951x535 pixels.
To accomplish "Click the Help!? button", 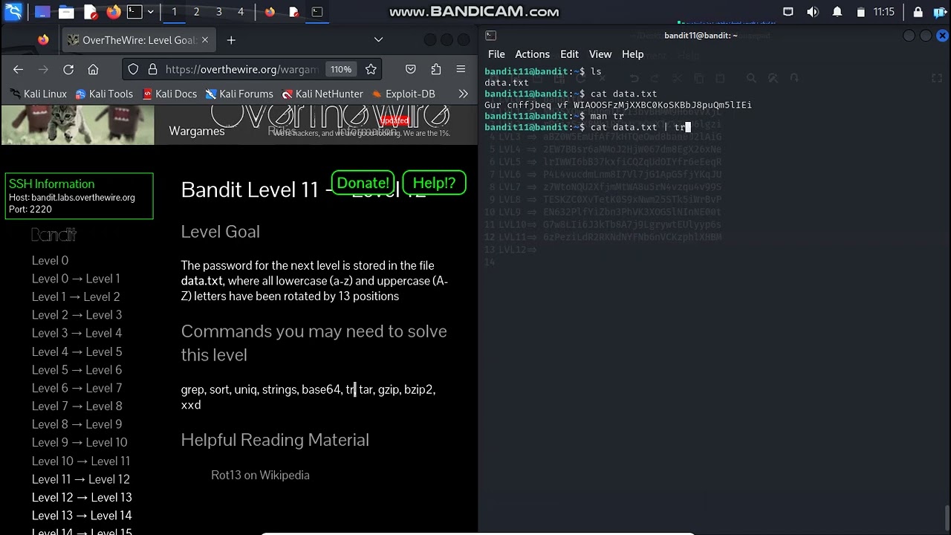I will coord(434,183).
